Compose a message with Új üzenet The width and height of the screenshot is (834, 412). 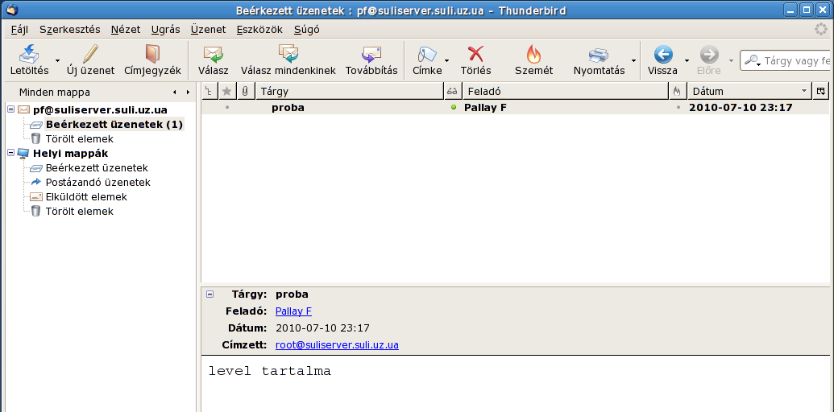tap(90, 55)
